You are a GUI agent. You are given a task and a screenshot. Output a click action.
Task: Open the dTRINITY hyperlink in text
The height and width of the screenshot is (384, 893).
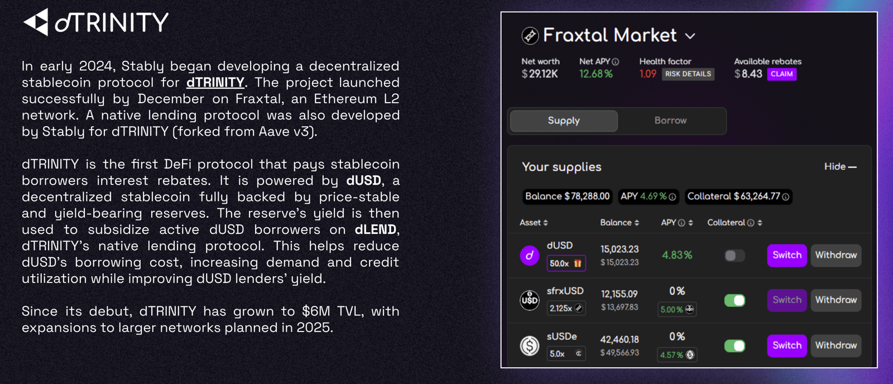tap(215, 83)
